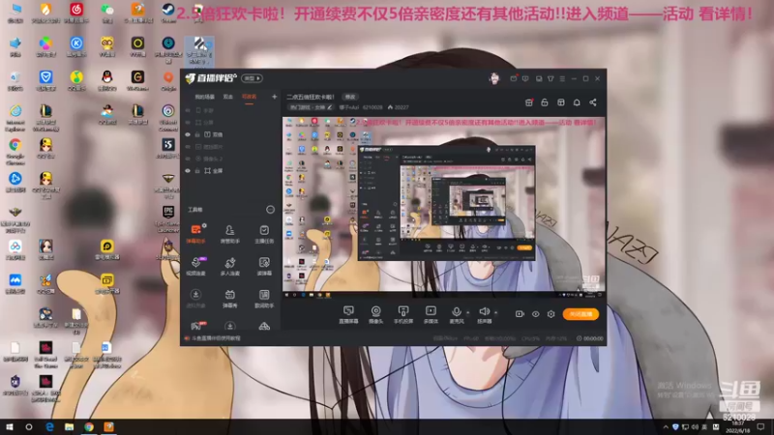The width and height of the screenshot is (774, 435).
Task: Edit the stream category with pencil icon
Action: point(330,107)
